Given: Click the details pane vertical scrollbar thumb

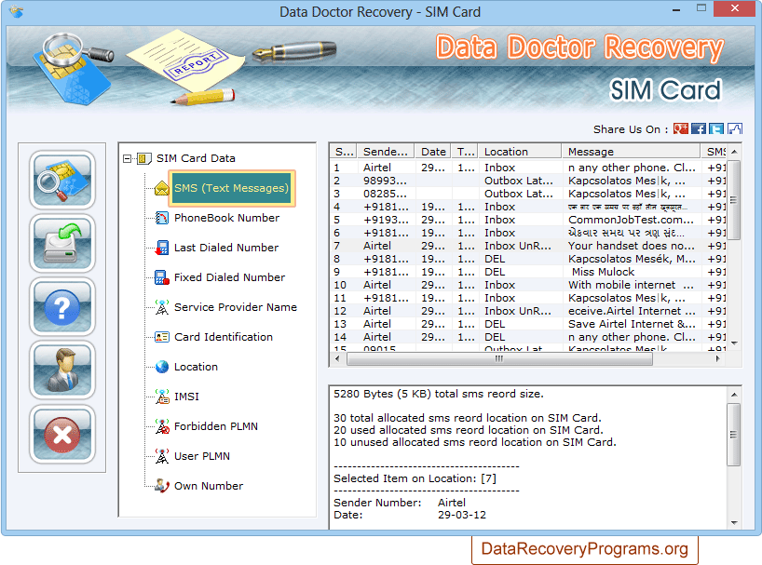Looking at the screenshot, I should point(734,435).
